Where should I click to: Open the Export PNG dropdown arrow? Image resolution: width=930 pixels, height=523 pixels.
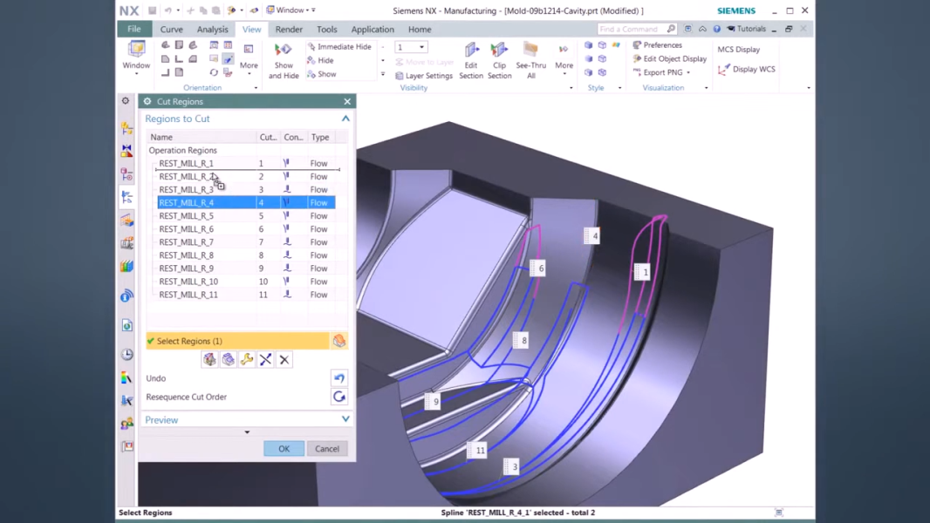688,73
